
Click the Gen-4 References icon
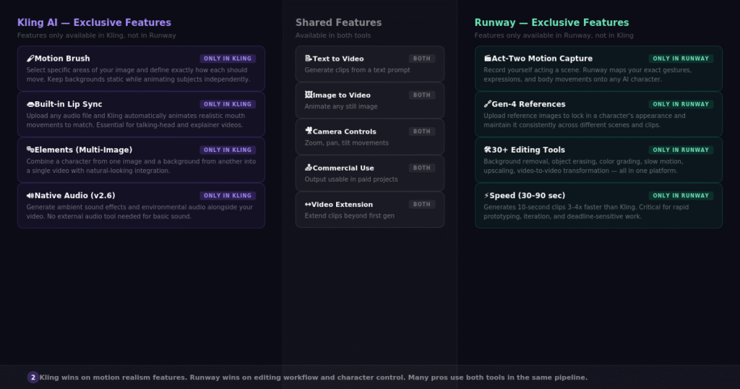(488, 104)
